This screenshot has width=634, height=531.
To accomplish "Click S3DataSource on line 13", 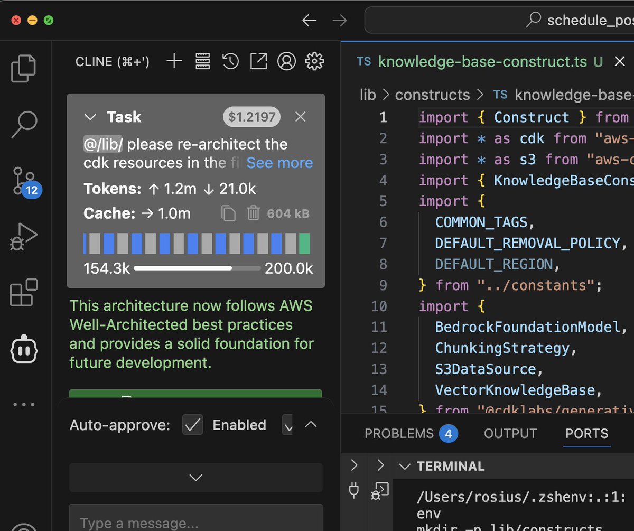I will point(486,369).
